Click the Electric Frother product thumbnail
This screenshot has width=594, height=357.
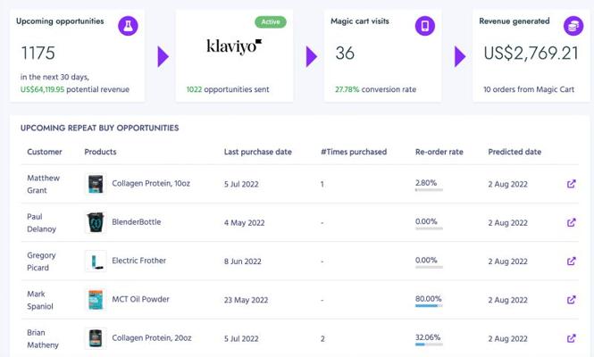coord(96,261)
